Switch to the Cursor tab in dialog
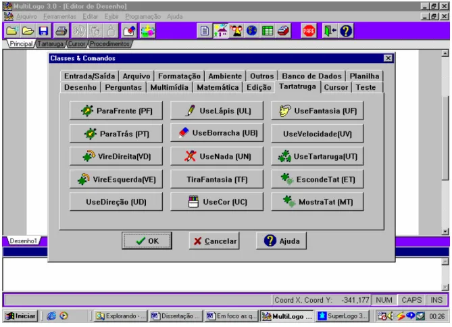Screen dimensions: 452x327 [336, 87]
